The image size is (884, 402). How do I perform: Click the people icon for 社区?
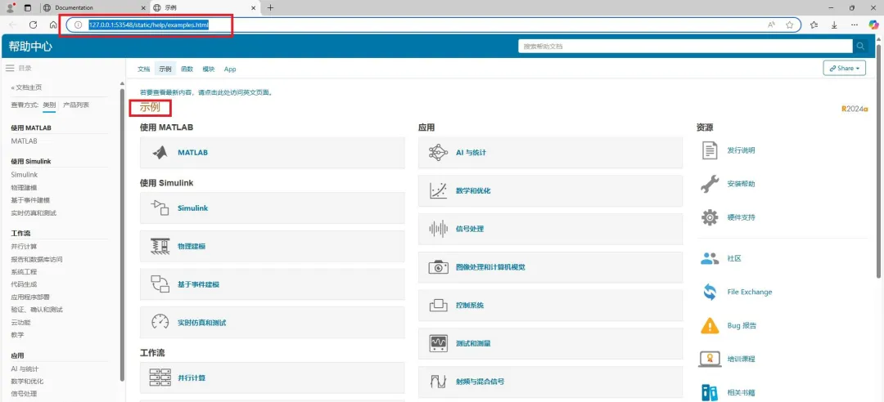click(710, 258)
